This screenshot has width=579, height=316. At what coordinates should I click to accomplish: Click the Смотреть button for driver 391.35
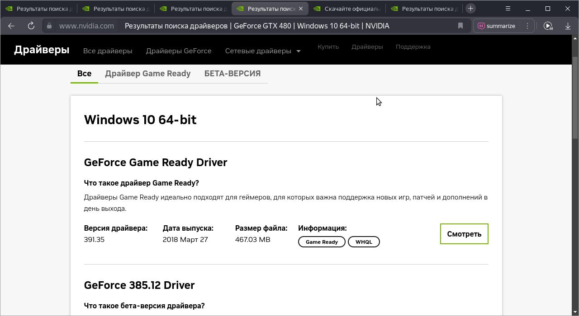tap(464, 234)
